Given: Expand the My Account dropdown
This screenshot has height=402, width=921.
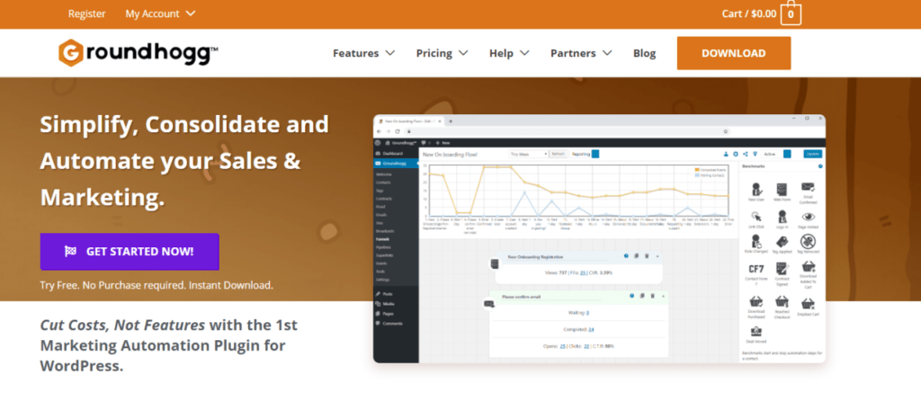Looking at the screenshot, I should click(x=160, y=14).
